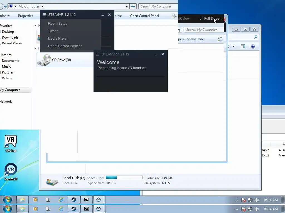
Task: Select Libraries in navigation pane
Action: point(6,55)
